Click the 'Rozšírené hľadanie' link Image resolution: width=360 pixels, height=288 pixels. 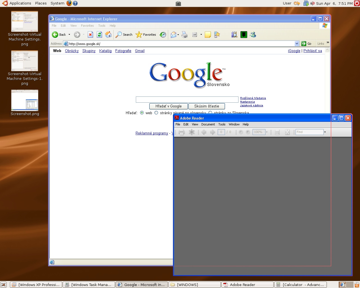pos(253,98)
